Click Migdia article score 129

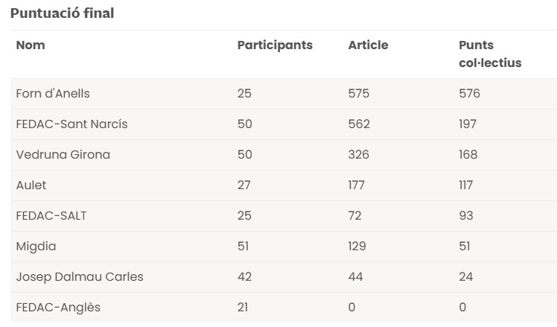point(358,247)
